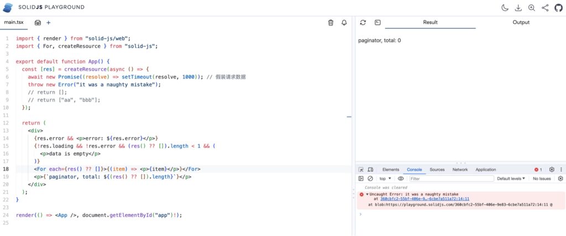Click the zoom magnifier icon in header
The image size is (566, 236).
pyautogui.click(x=532, y=8)
